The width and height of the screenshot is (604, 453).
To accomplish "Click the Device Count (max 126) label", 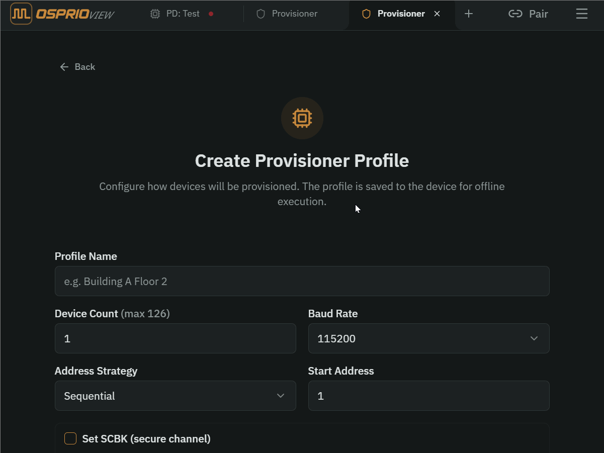I will (112, 314).
